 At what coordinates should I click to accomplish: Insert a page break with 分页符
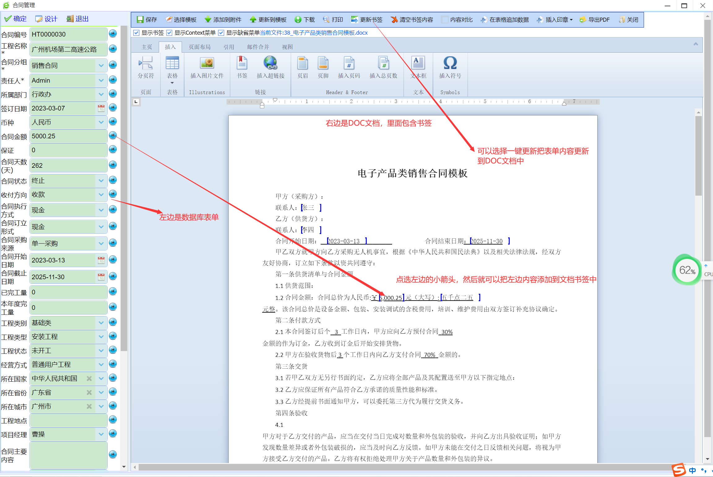145,67
